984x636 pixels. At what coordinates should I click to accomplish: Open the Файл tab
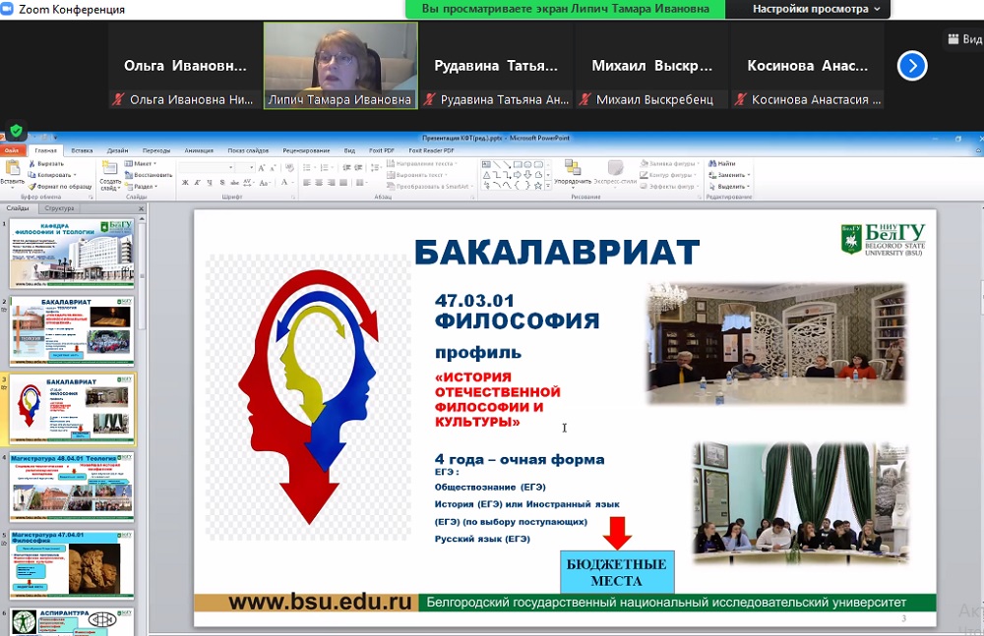pyautogui.click(x=13, y=150)
